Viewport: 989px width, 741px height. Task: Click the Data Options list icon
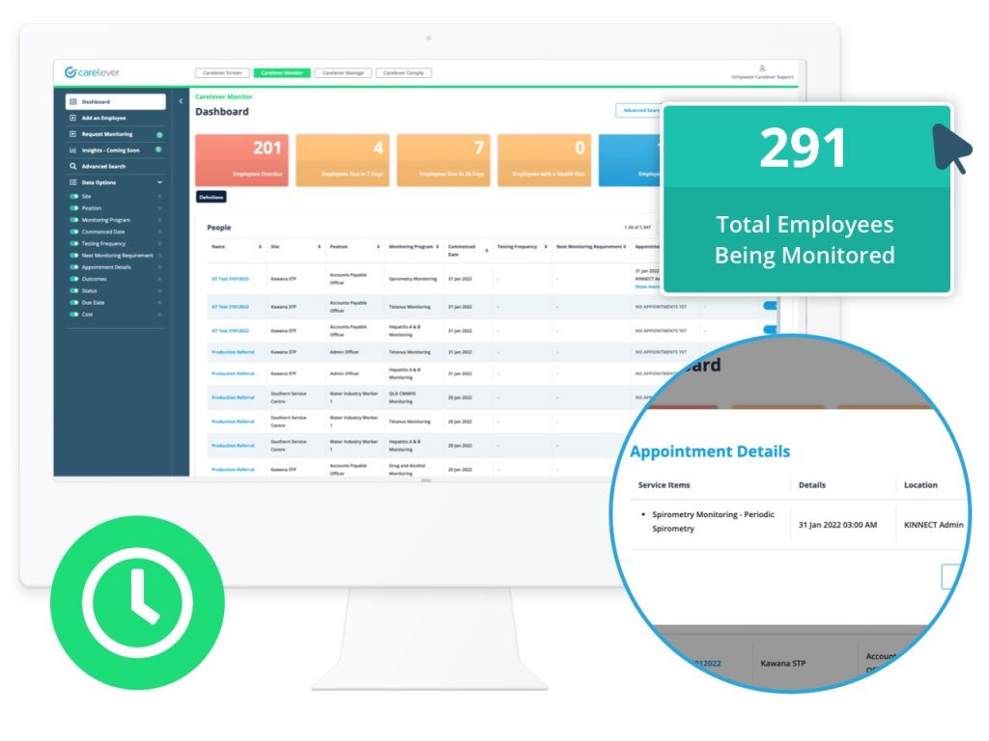click(71, 180)
